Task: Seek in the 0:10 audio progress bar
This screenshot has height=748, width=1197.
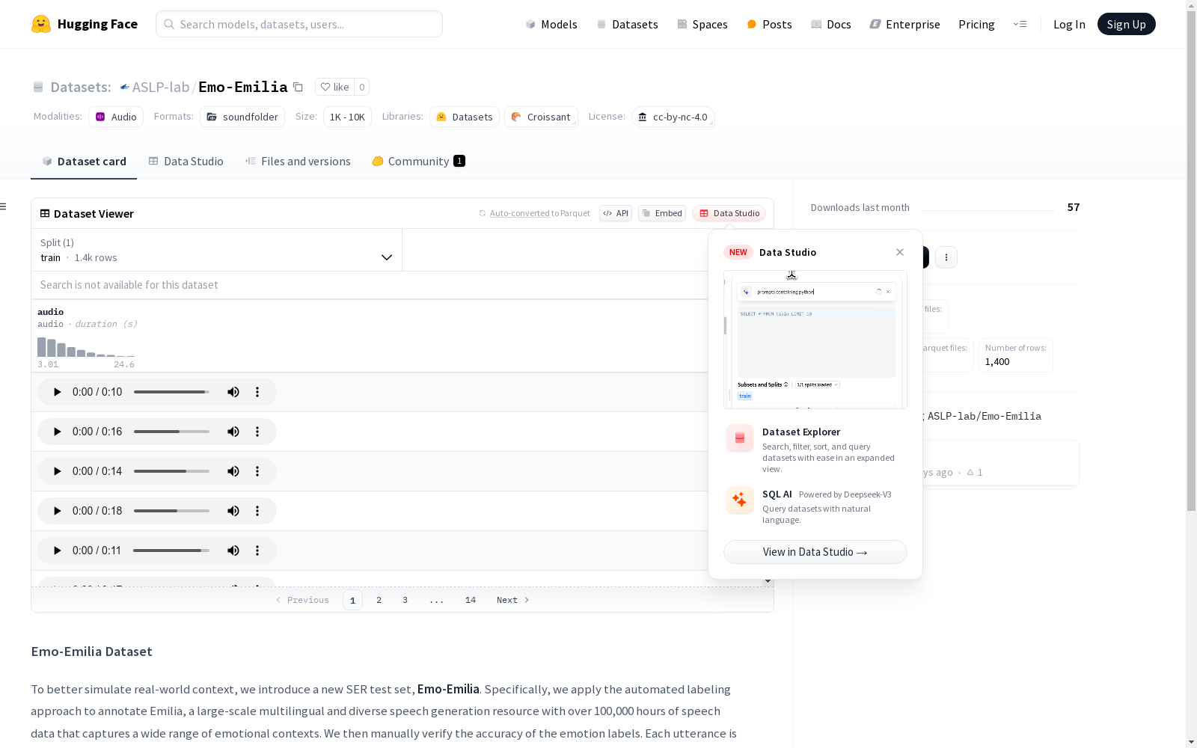Action: [171, 392]
